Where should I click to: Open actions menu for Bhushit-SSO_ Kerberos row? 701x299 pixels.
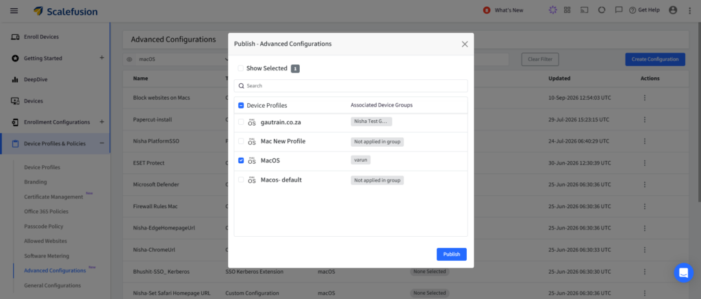(x=644, y=272)
